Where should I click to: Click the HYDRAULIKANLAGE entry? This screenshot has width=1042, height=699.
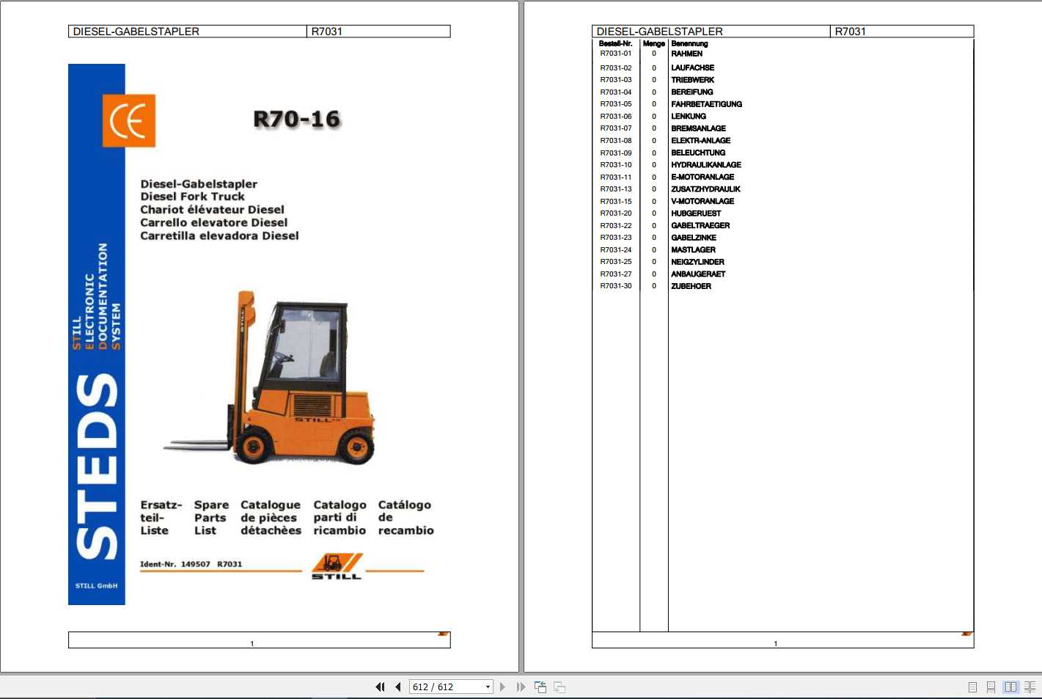click(706, 165)
